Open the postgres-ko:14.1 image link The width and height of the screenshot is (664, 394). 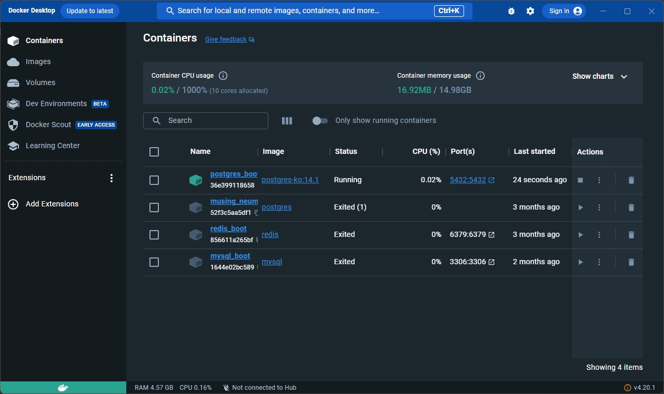290,180
